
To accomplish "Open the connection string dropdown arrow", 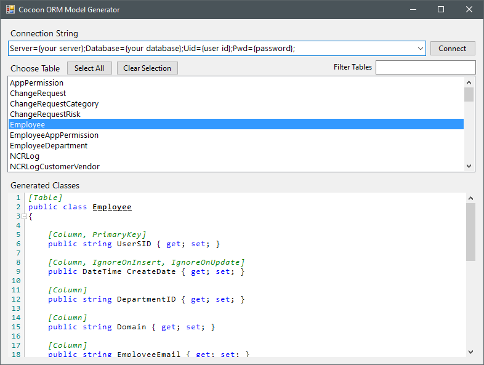I will click(x=420, y=49).
